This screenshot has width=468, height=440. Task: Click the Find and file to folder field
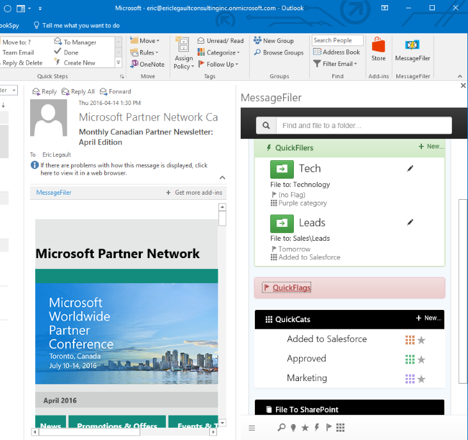click(365, 126)
